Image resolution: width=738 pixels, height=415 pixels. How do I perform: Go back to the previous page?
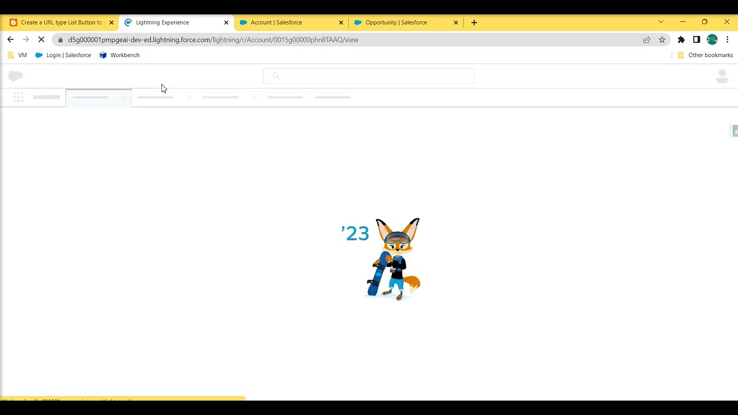[10, 40]
